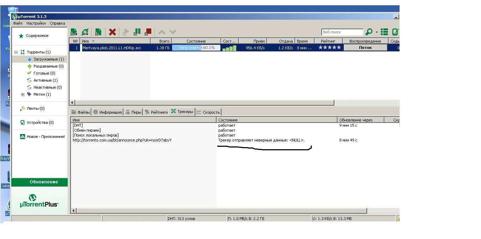Expand the Метки (1) tree node
This screenshot has height=239, width=481.
[23, 94]
